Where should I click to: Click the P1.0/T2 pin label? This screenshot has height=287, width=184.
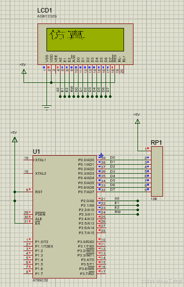(x=42, y=242)
